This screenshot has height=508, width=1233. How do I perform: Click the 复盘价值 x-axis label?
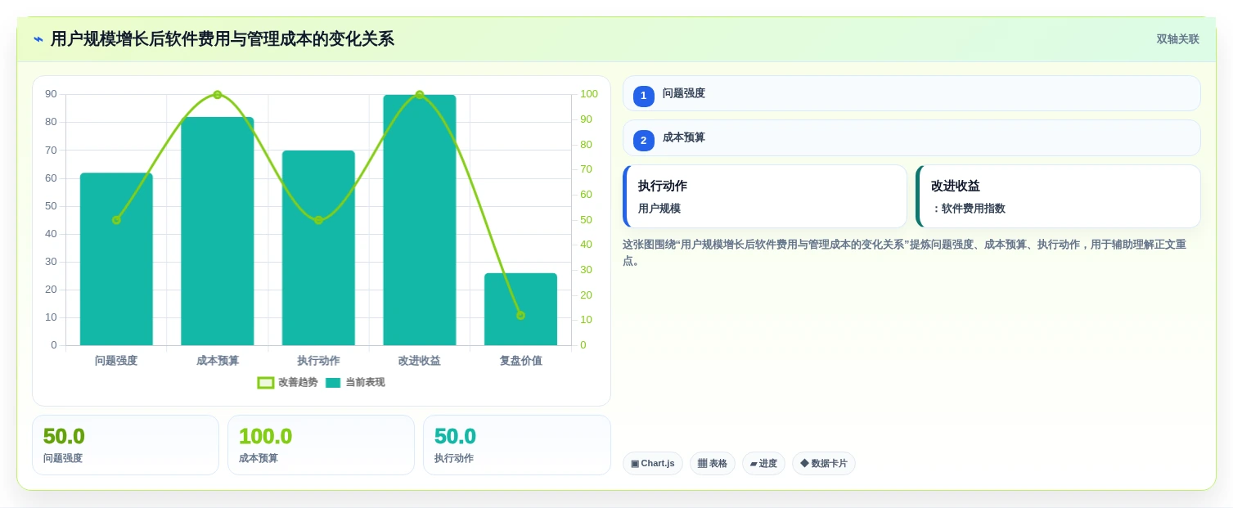pos(520,361)
